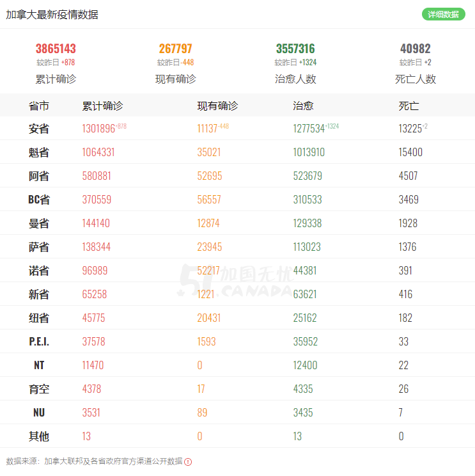Click the 治愈 column header

303,106
